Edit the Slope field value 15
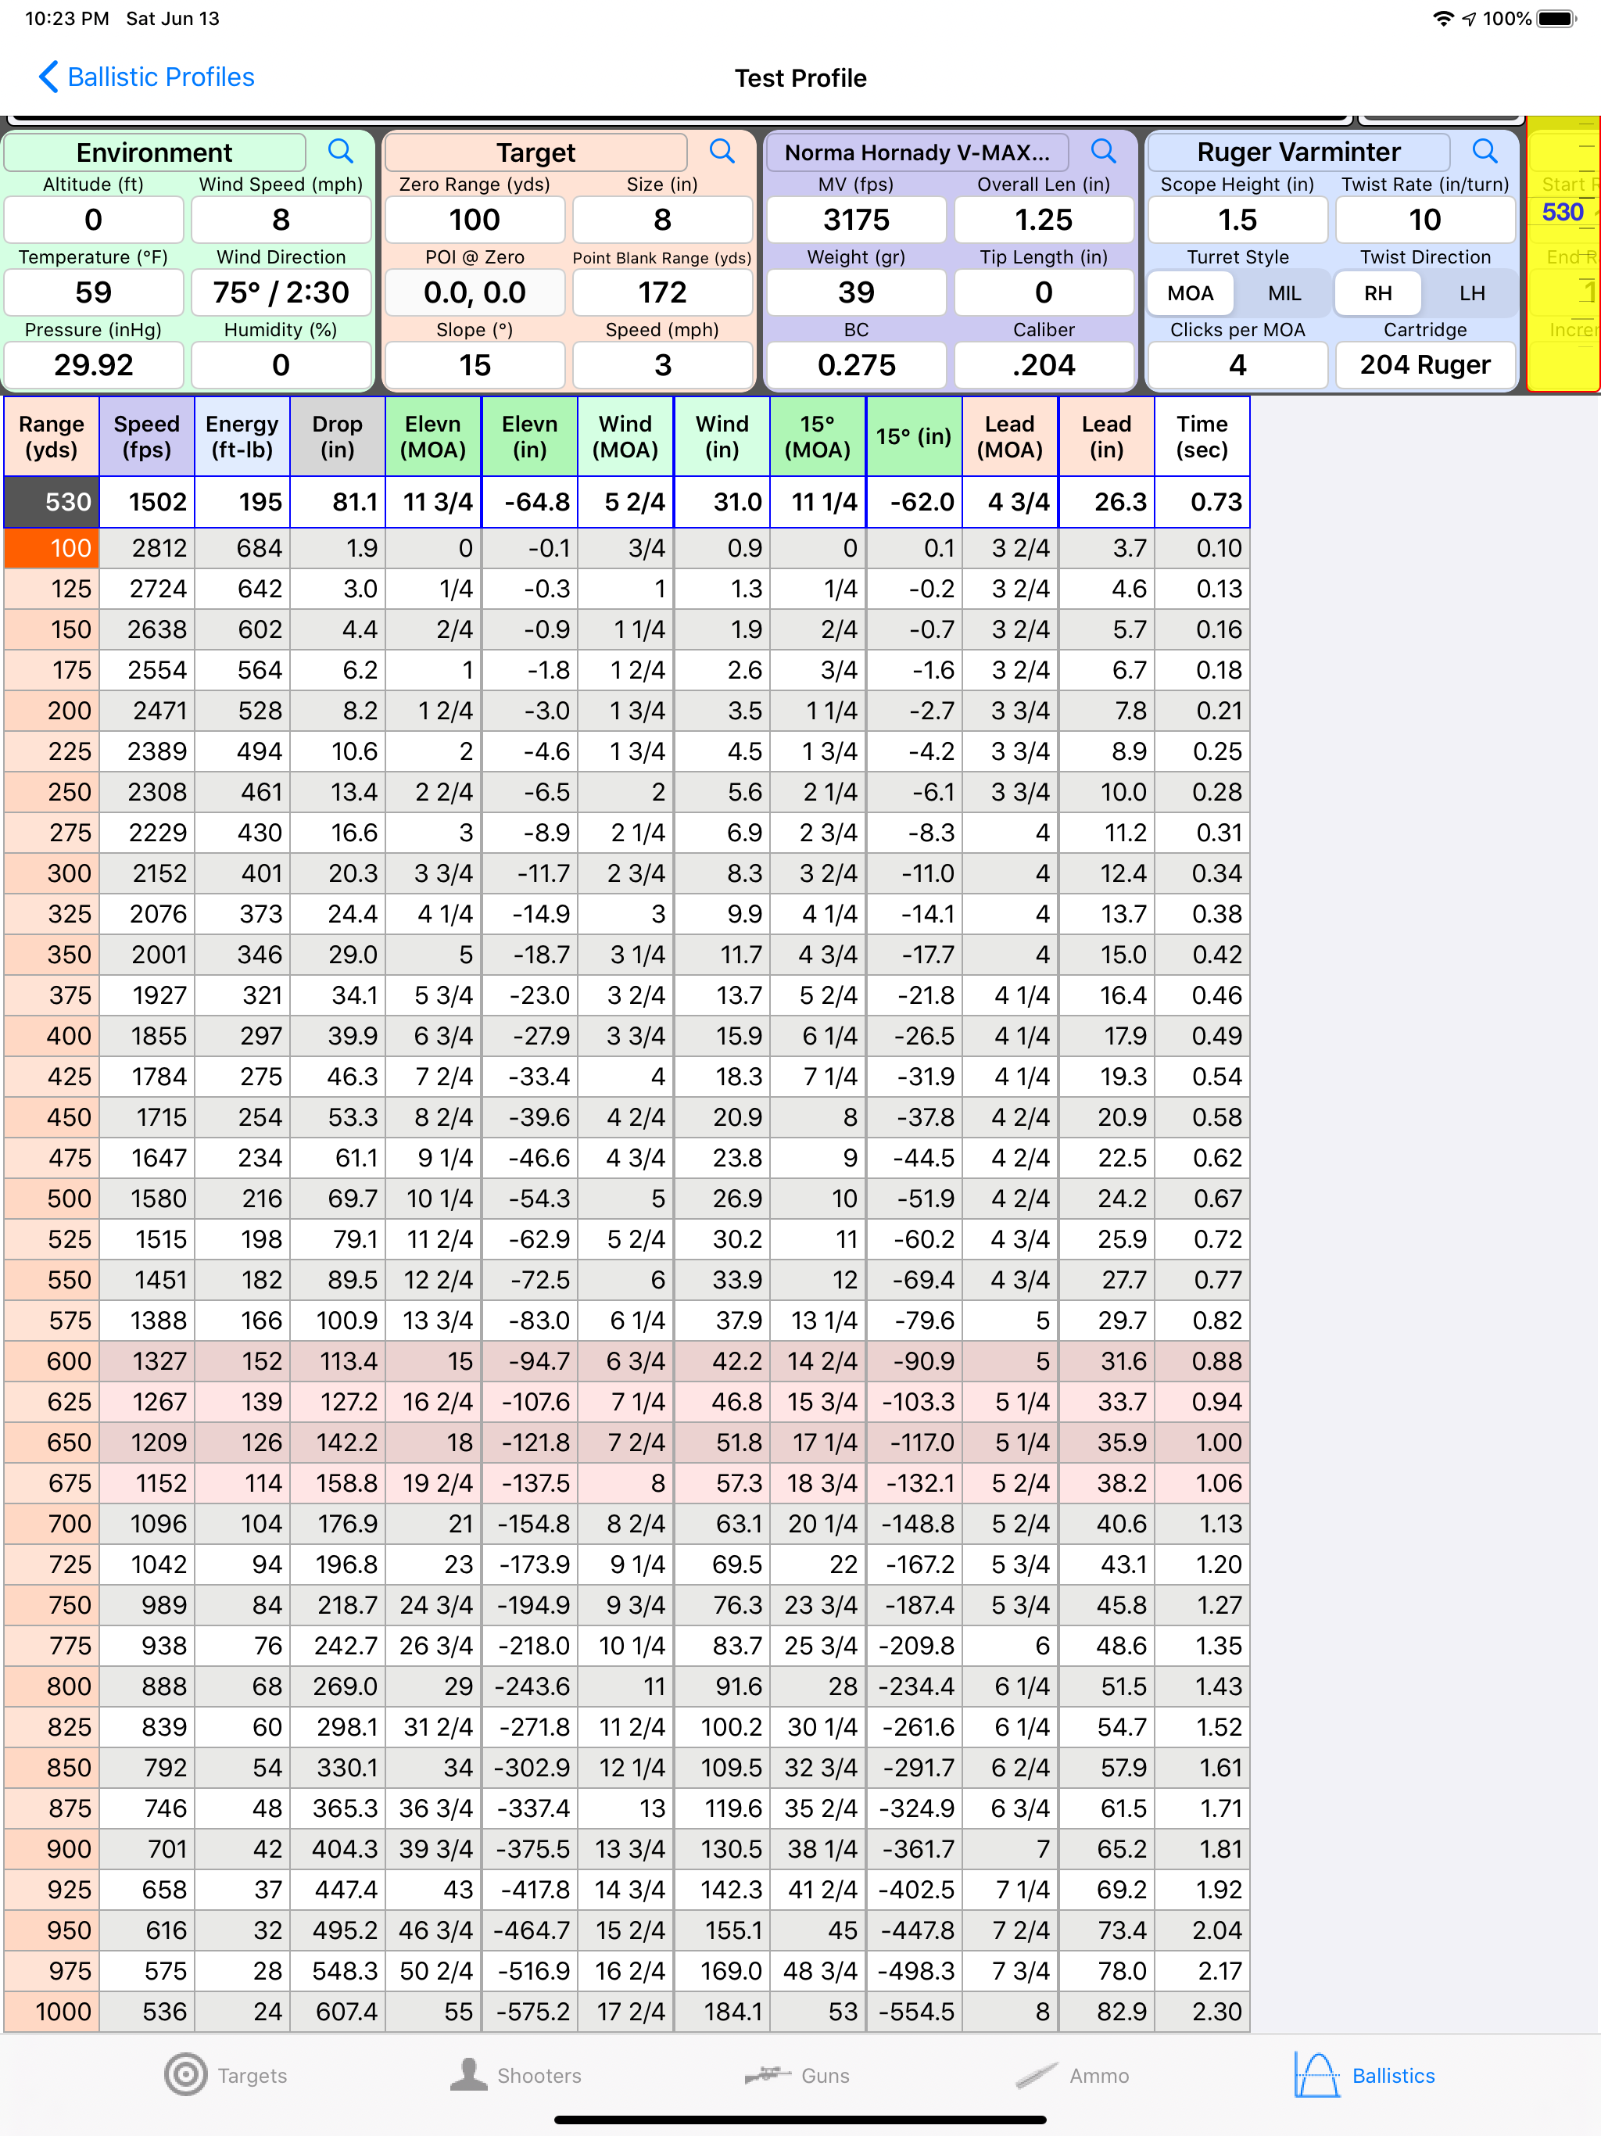 click(474, 365)
